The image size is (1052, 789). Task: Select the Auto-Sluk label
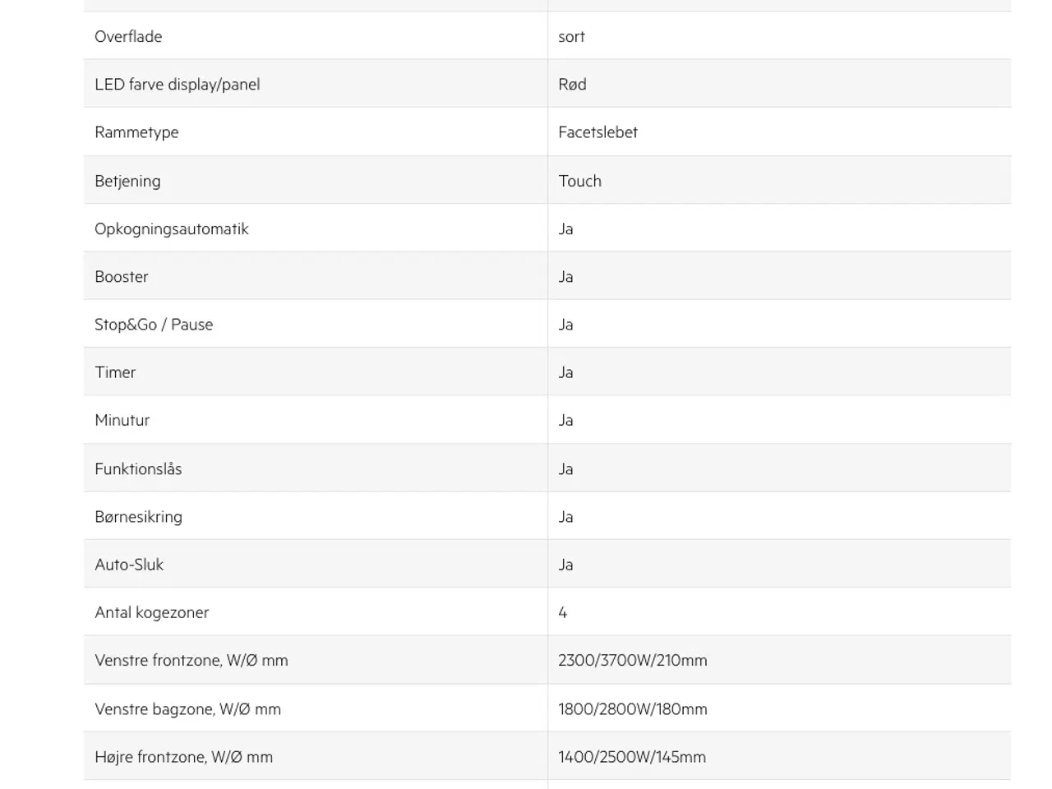pyautogui.click(x=129, y=565)
